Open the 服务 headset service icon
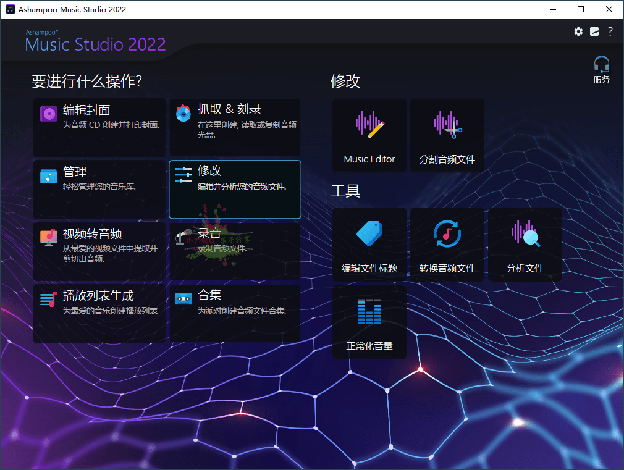The height and width of the screenshot is (470, 624). click(601, 70)
